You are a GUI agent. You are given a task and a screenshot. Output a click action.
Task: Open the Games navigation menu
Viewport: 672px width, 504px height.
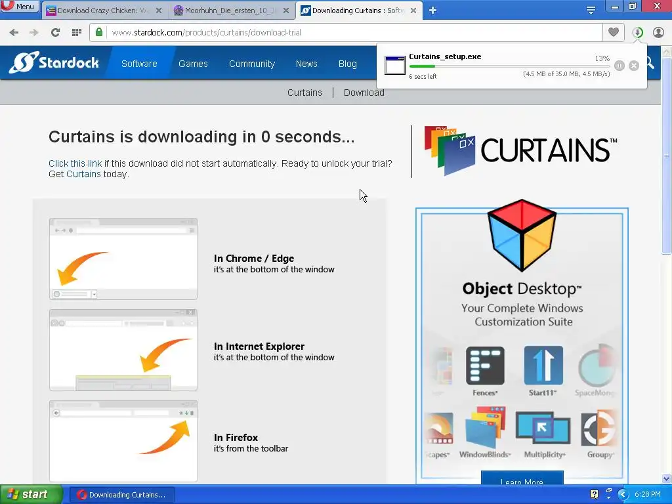pyautogui.click(x=194, y=64)
